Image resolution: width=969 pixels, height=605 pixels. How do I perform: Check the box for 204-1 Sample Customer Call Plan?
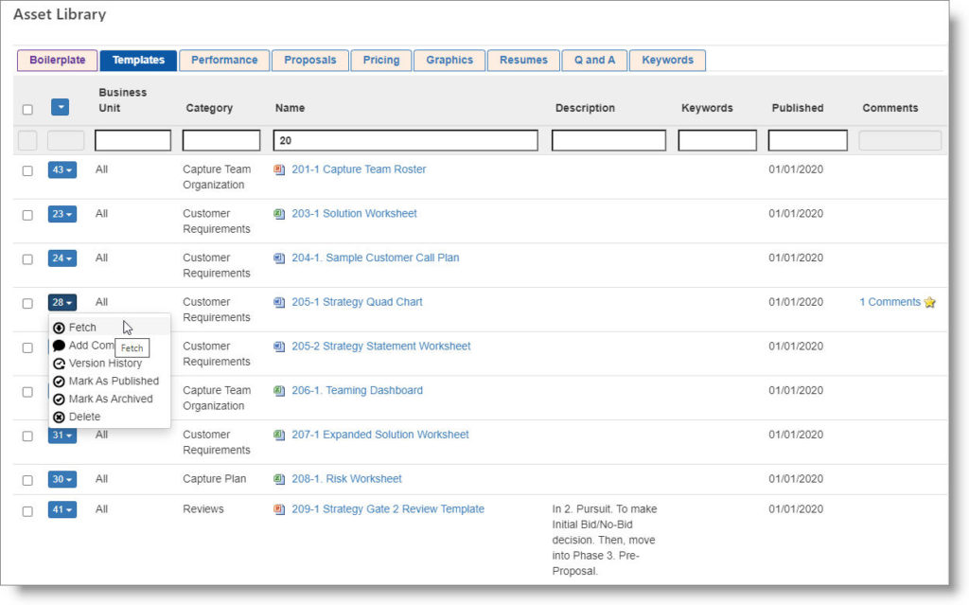tap(27, 259)
